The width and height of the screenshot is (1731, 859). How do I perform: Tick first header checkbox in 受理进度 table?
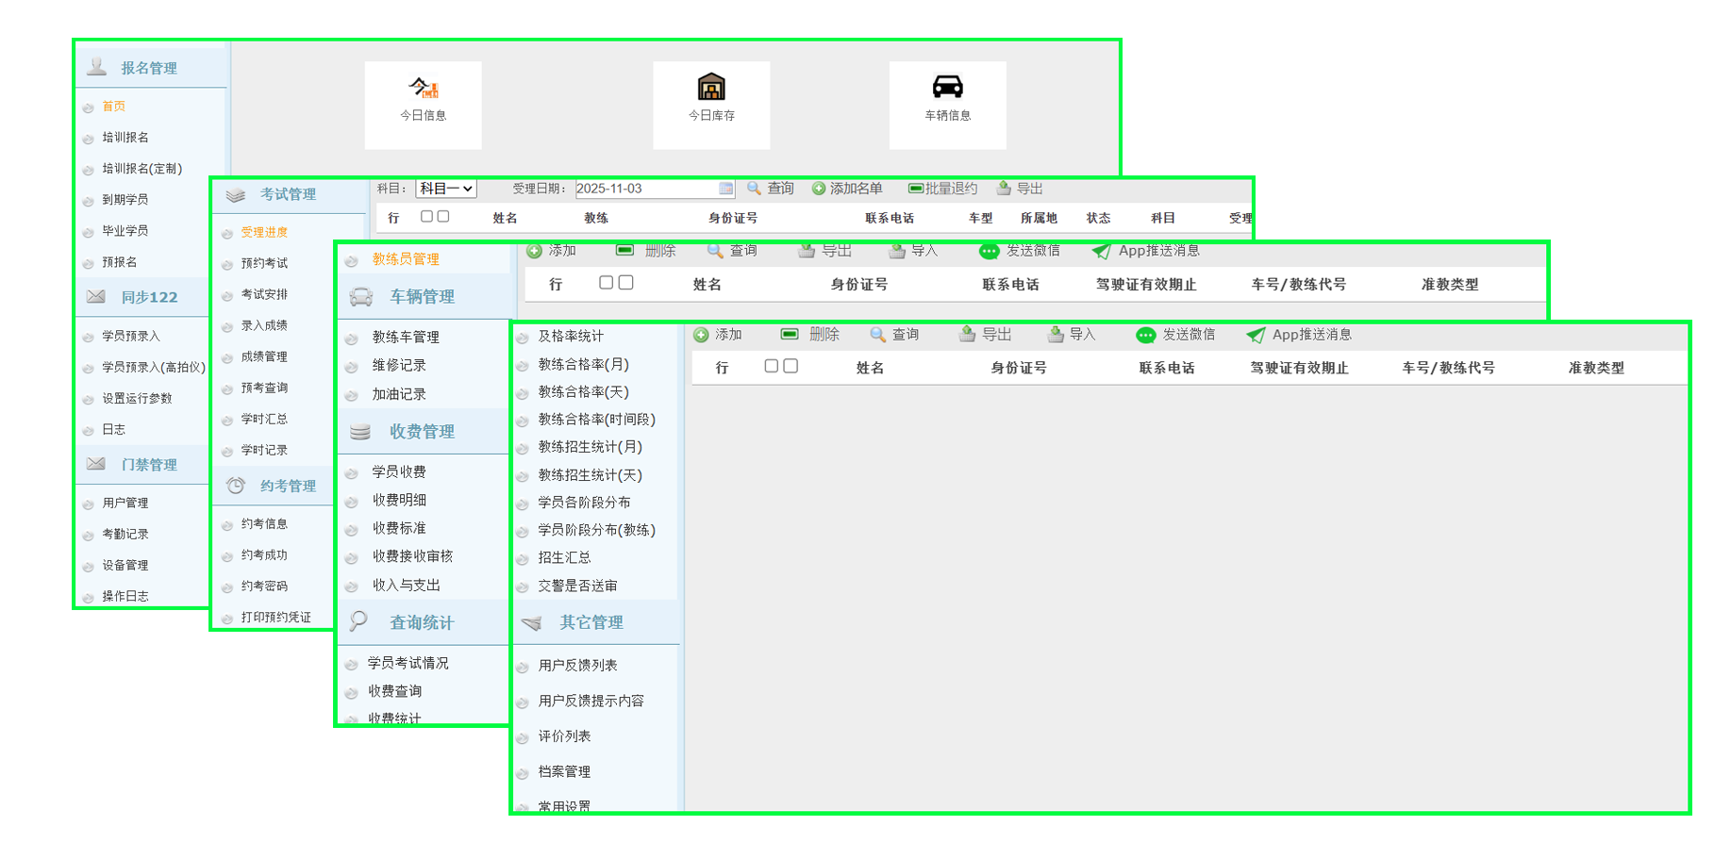(x=426, y=217)
